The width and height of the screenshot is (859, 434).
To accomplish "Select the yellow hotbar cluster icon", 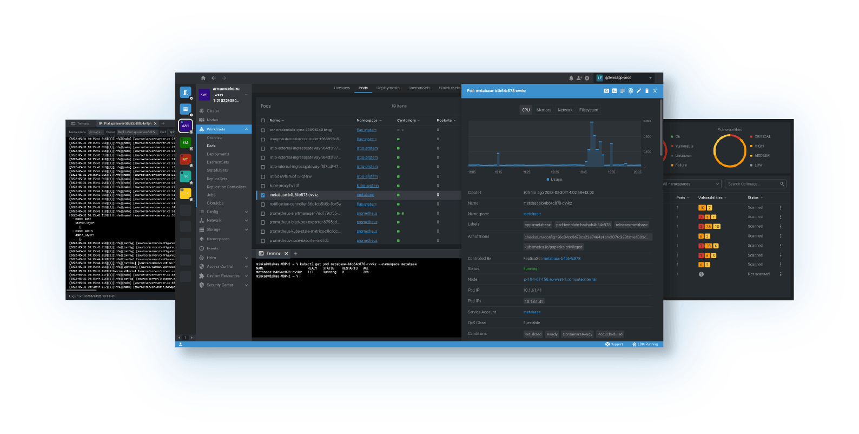I will pyautogui.click(x=186, y=193).
